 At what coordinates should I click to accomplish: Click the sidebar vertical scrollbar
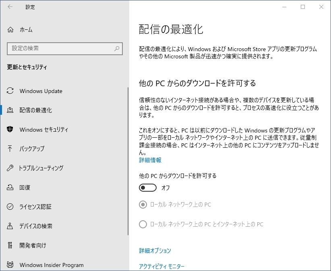128,161
